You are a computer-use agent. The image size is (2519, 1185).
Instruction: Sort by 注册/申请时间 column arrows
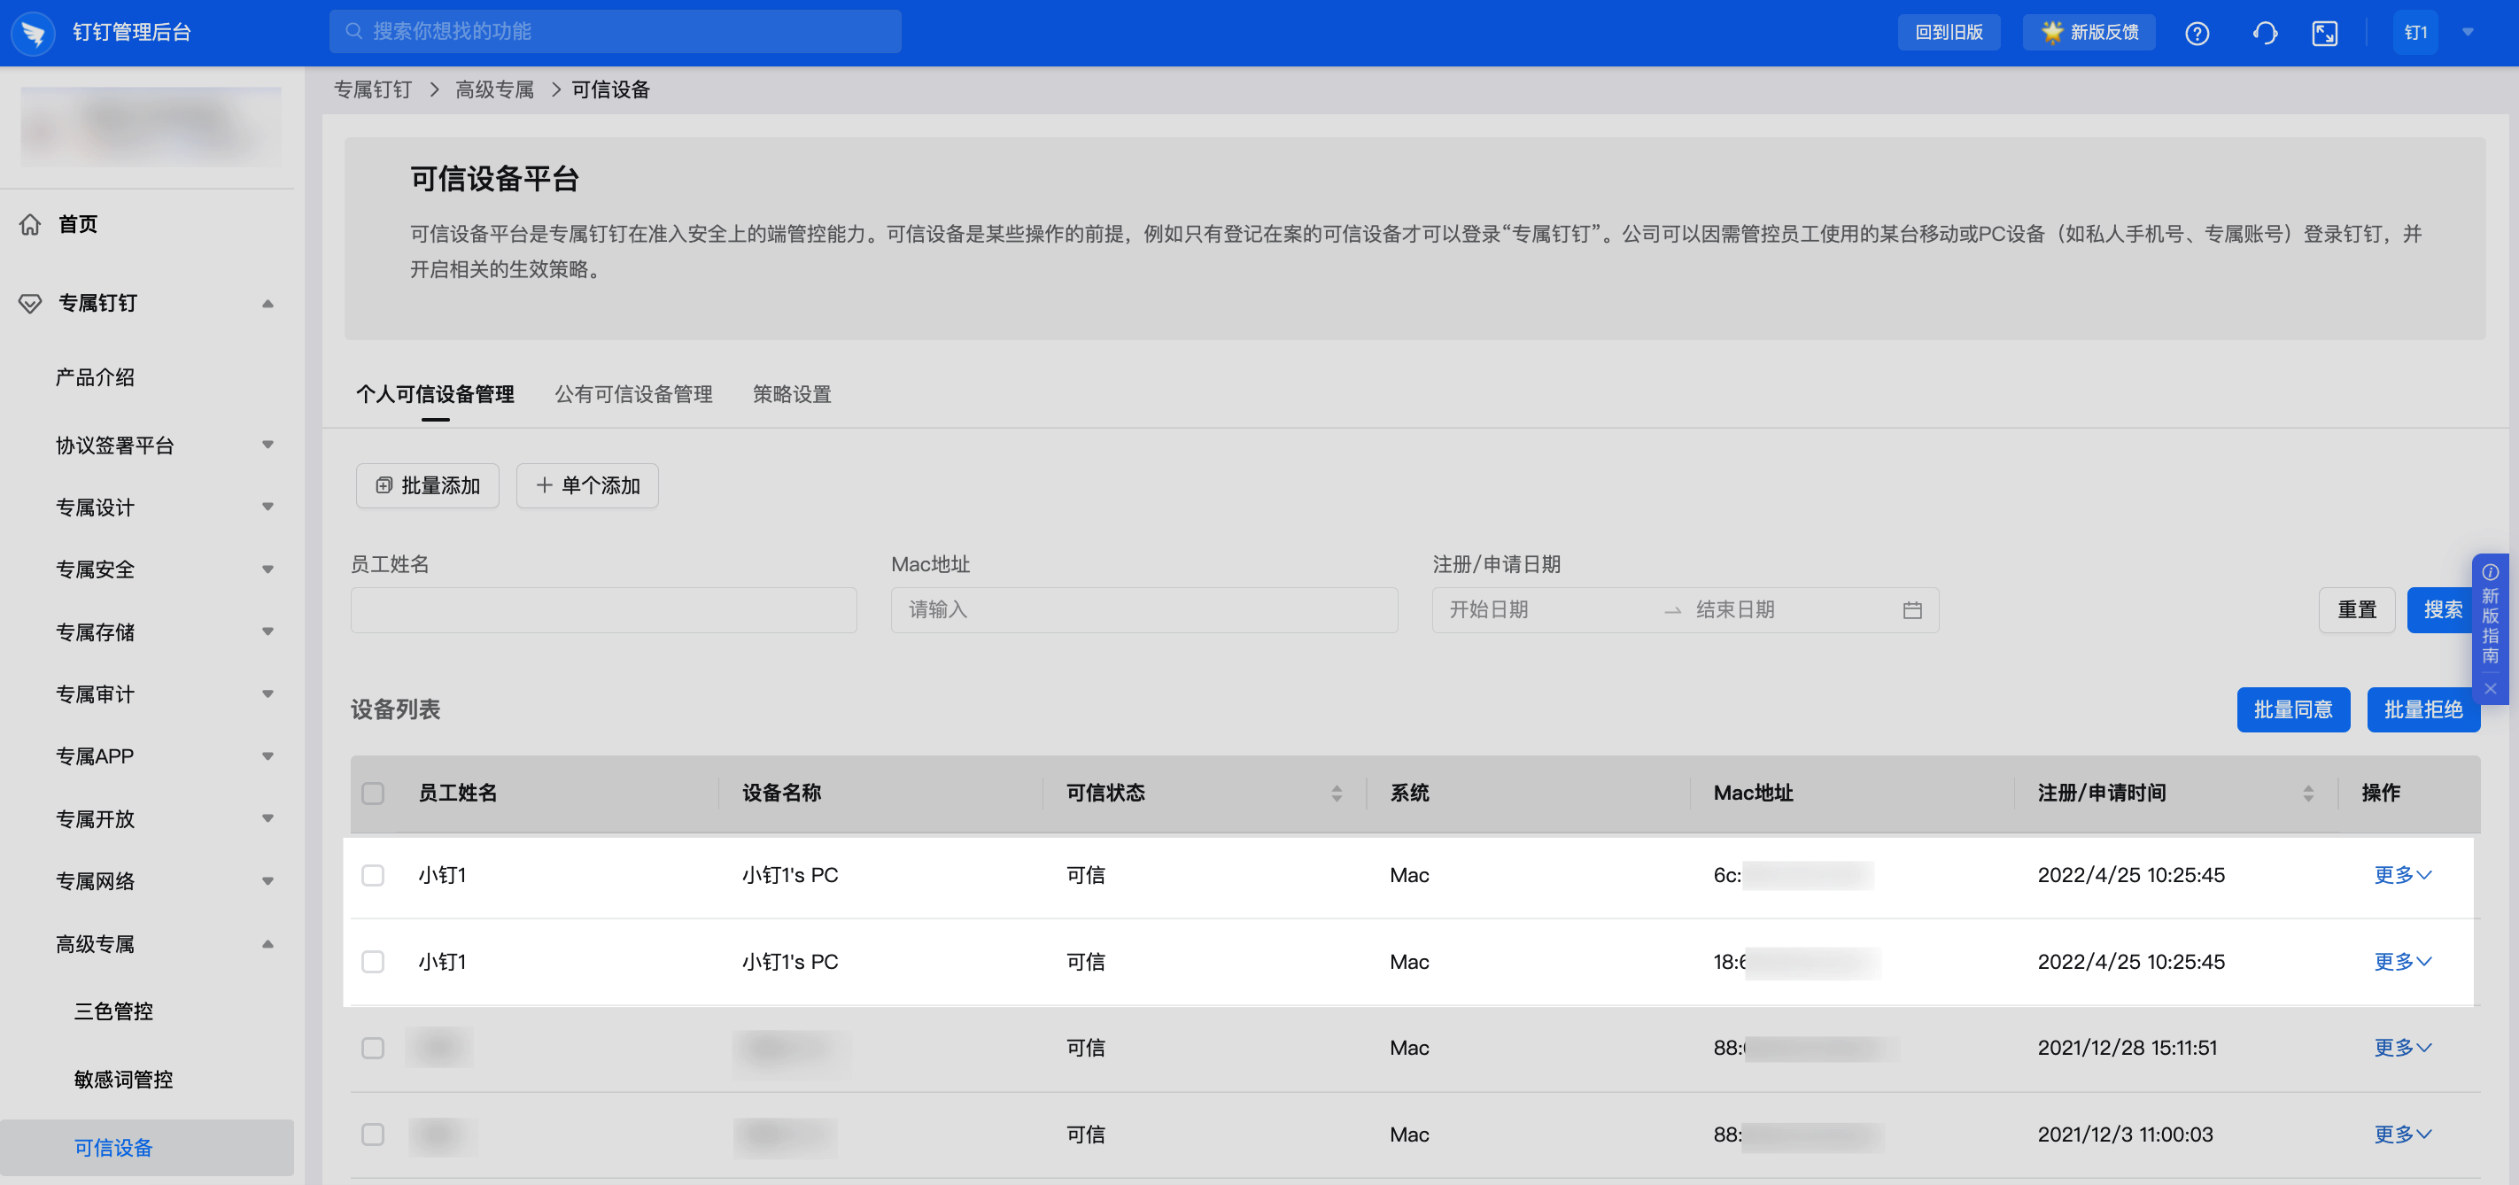pos(2308,793)
